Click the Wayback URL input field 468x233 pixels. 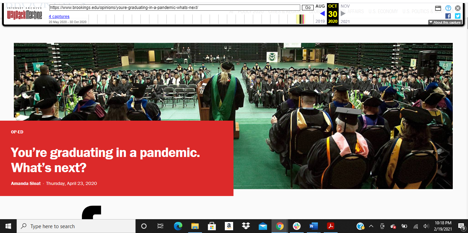[175, 8]
